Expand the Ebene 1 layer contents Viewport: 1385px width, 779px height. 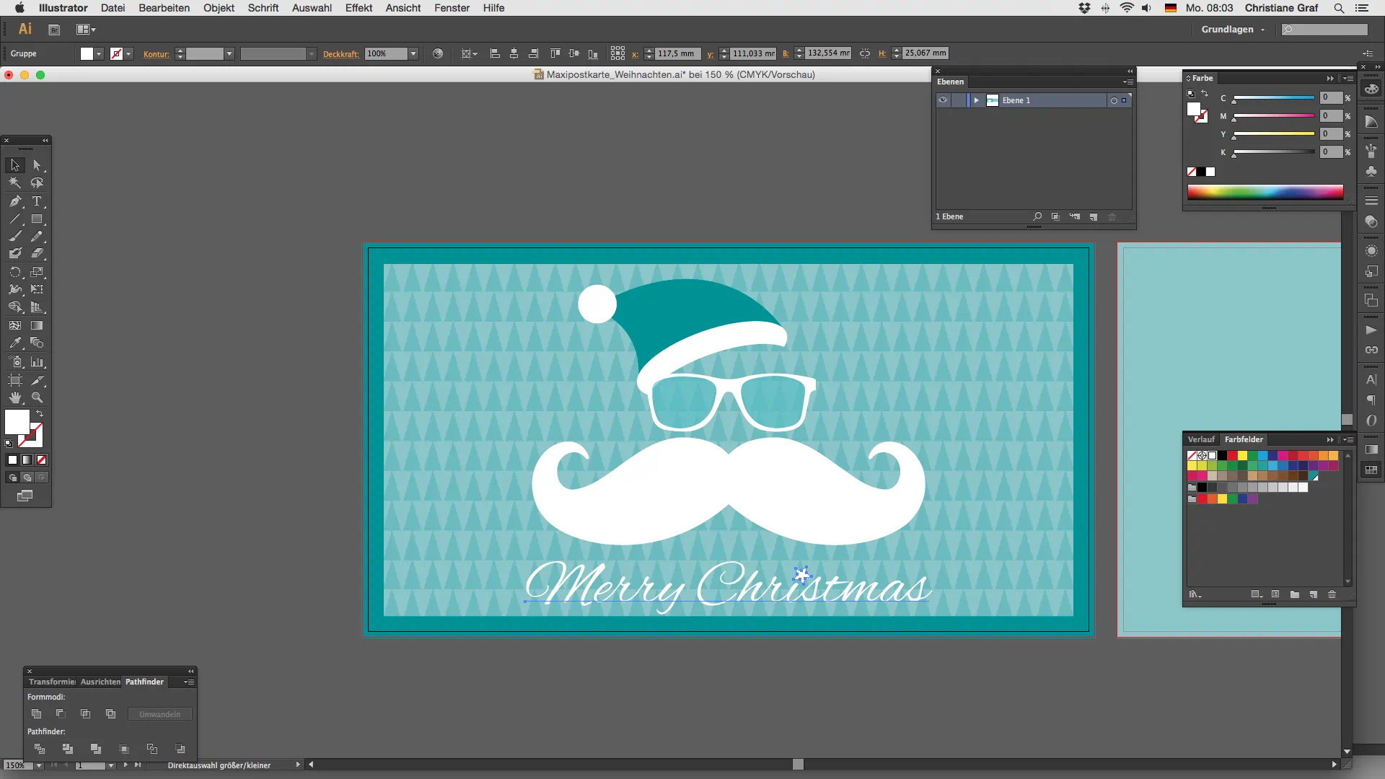coord(976,100)
